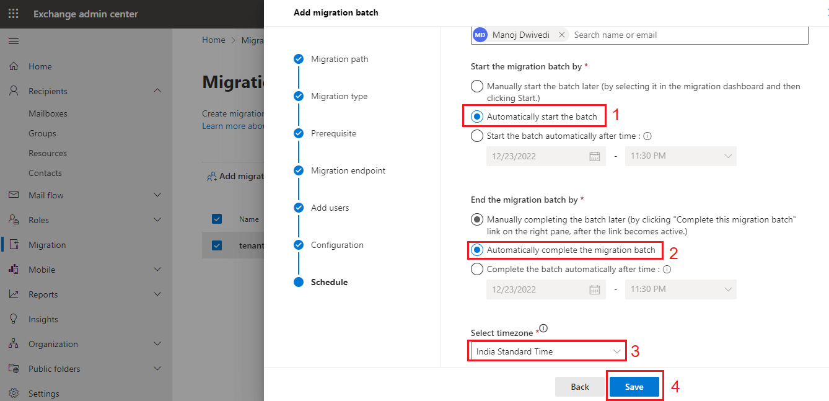
Task: Click the Back button
Action: coord(579,387)
